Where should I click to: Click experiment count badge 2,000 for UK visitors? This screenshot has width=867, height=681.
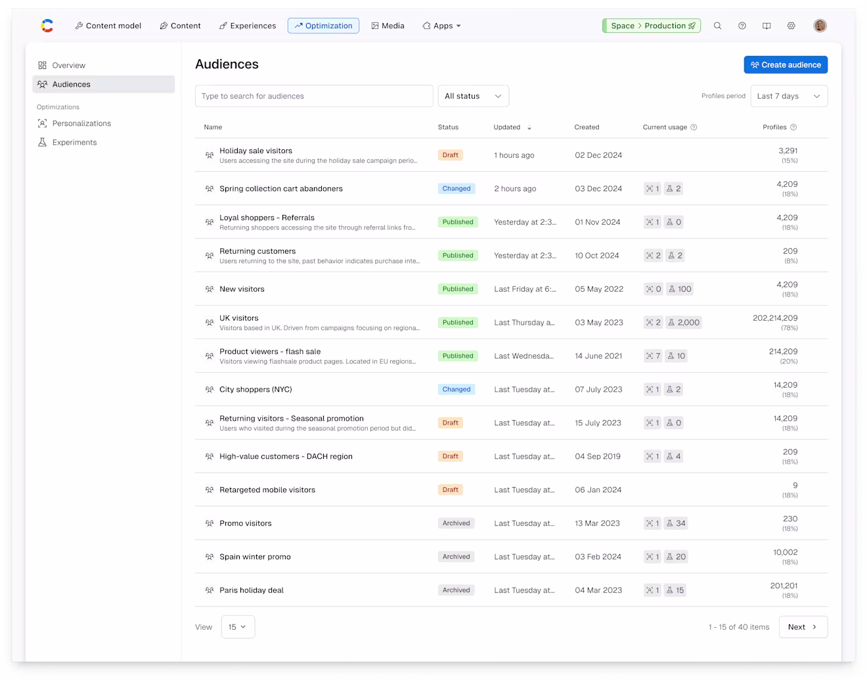683,323
